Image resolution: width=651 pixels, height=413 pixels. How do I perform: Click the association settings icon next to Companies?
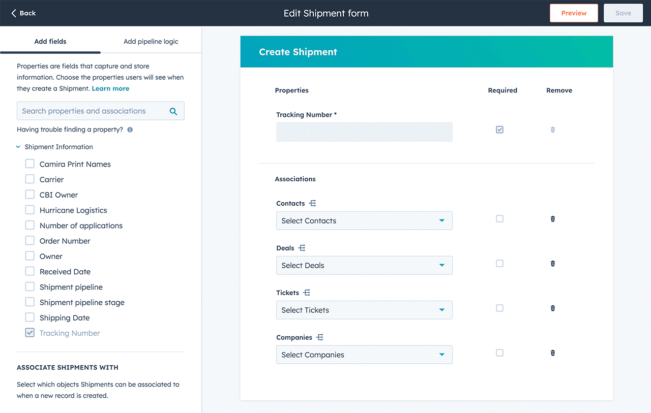[318, 337]
